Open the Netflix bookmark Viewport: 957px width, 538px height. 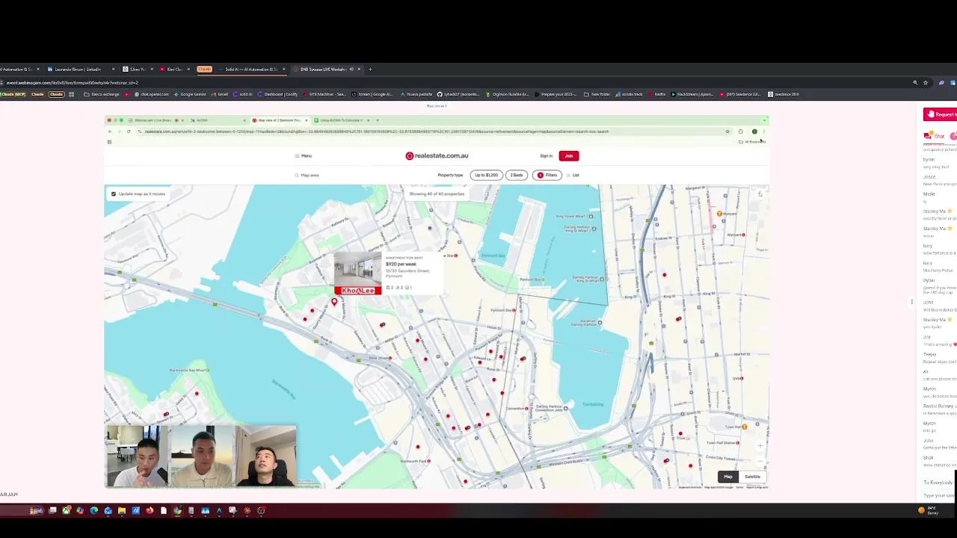click(x=657, y=94)
